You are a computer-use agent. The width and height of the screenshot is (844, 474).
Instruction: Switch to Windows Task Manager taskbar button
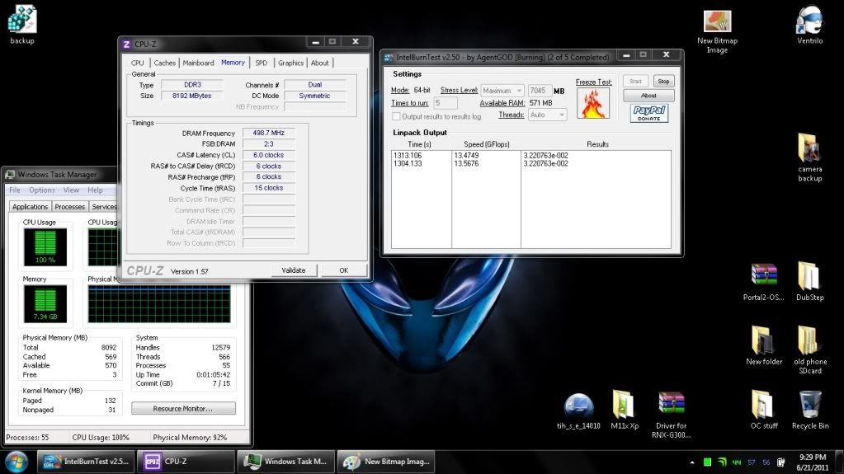285,462
